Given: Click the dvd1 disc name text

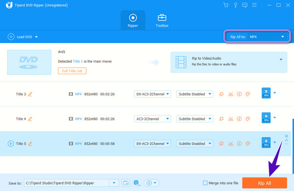Looking at the screenshot, I should coord(62,52).
